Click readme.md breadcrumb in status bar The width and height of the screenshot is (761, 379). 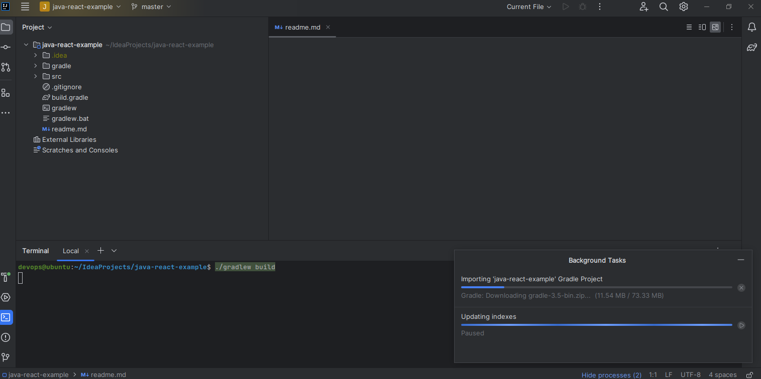(x=103, y=374)
